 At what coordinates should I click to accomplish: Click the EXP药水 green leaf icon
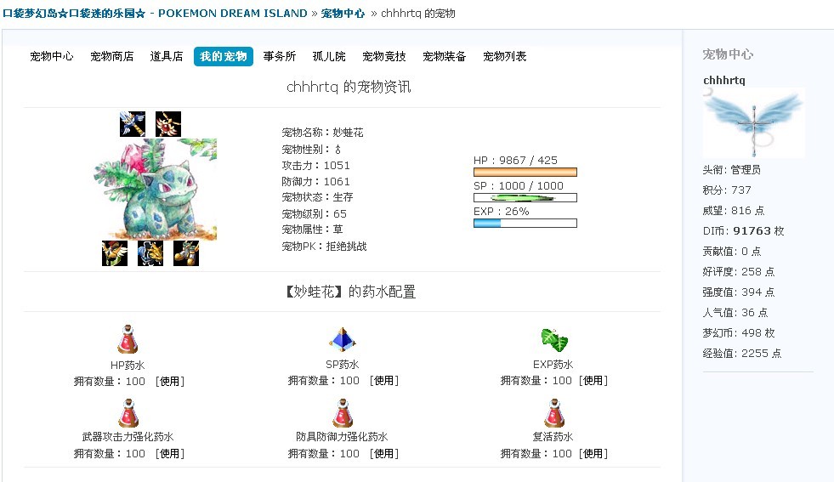tap(554, 340)
